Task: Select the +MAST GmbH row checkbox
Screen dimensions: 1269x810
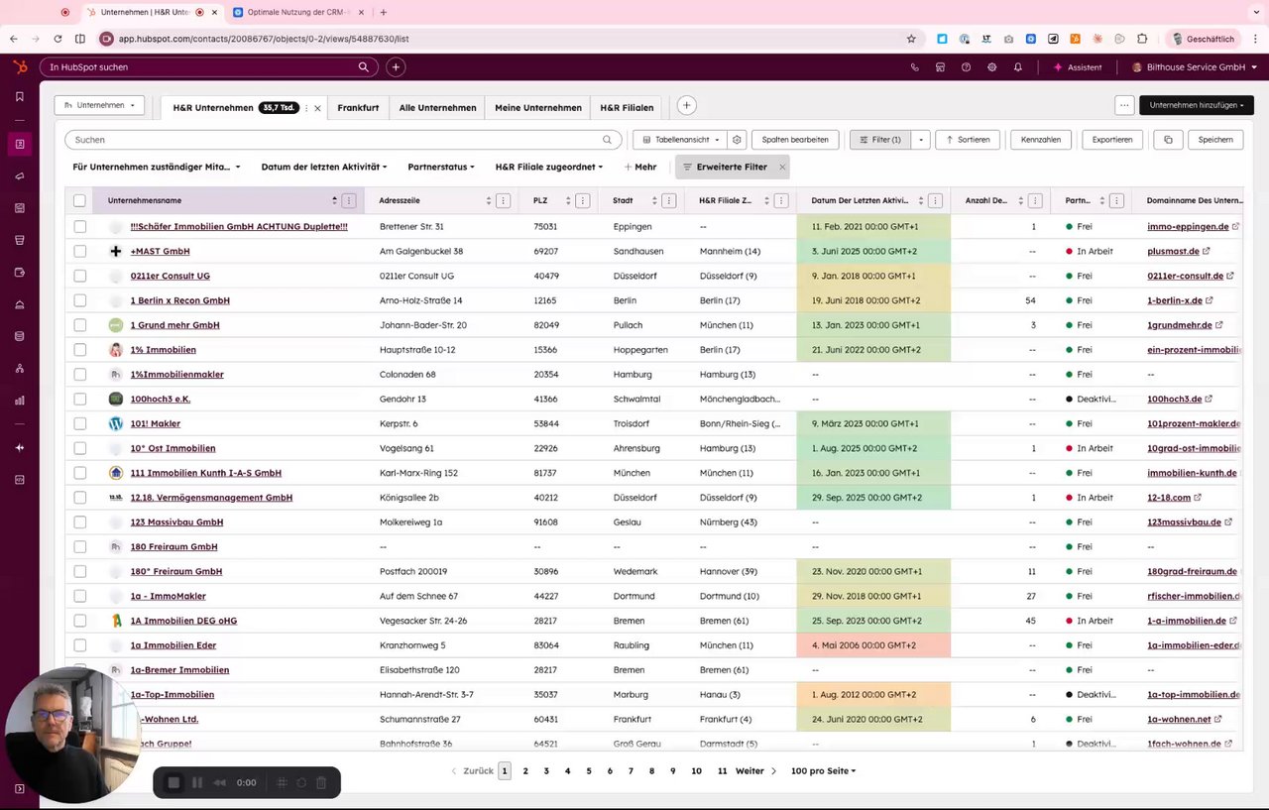Action: click(x=79, y=251)
